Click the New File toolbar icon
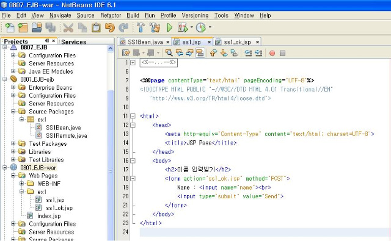 click(x=10, y=27)
